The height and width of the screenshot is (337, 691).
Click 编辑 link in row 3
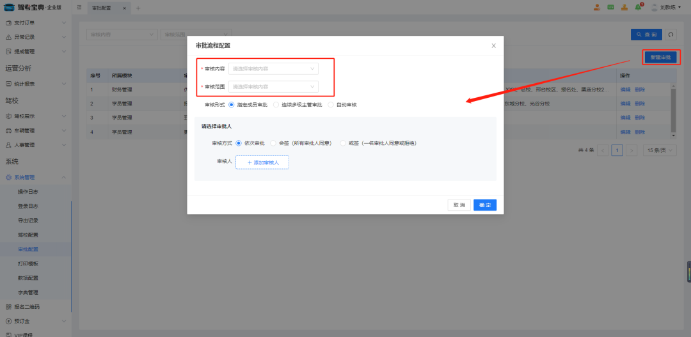625,118
